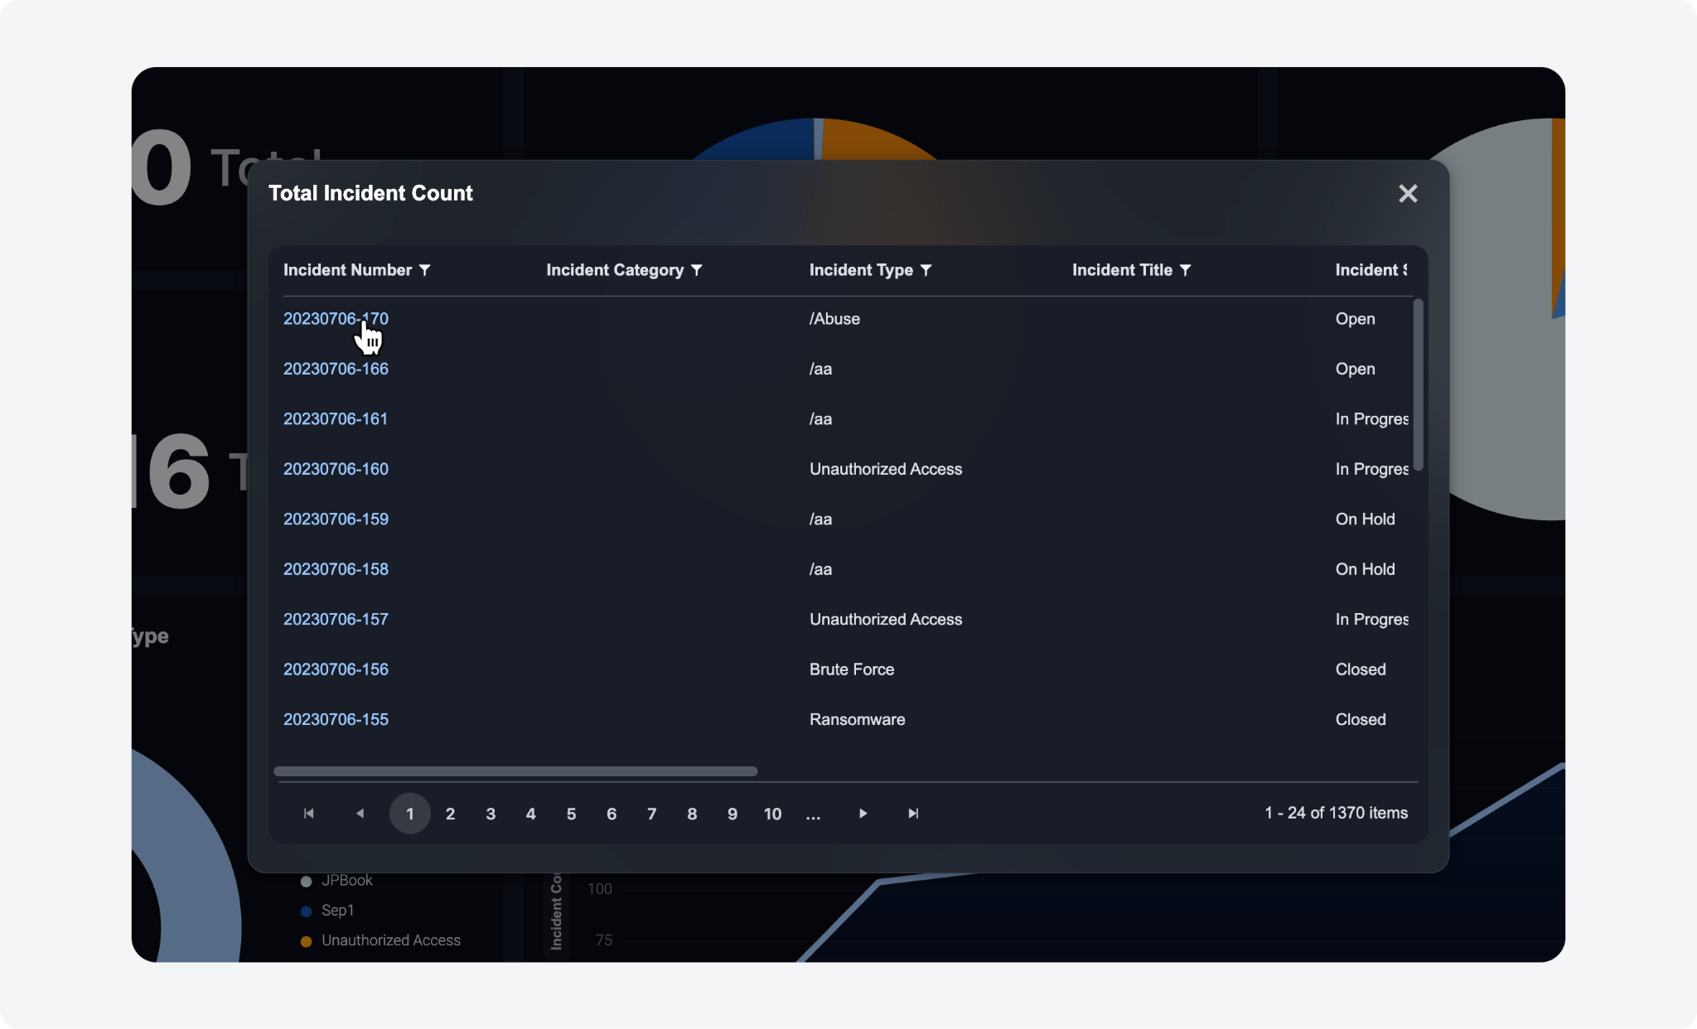Select current page 1 button

[x=409, y=814]
